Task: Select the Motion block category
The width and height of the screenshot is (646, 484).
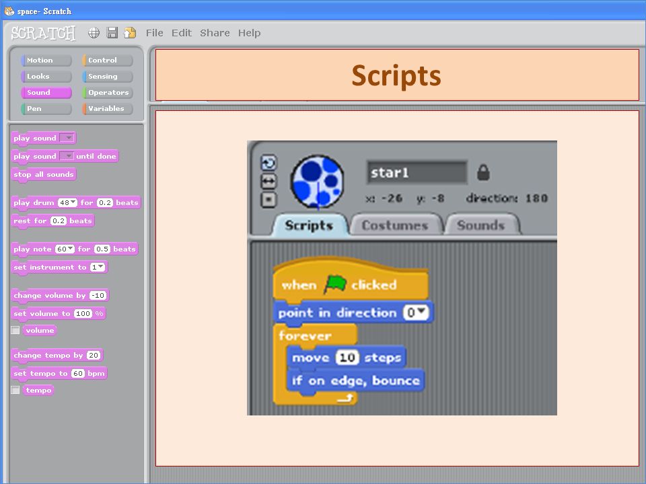Action: click(46, 60)
